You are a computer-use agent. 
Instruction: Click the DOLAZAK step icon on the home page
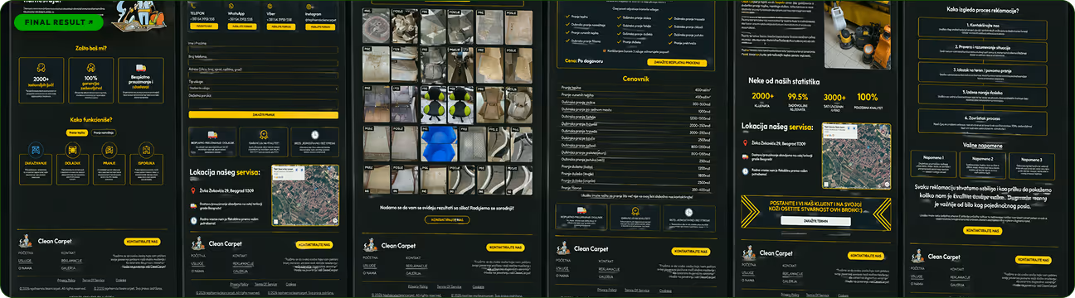[x=72, y=151]
